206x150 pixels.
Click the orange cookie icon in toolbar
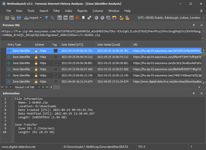[x=77, y=18]
